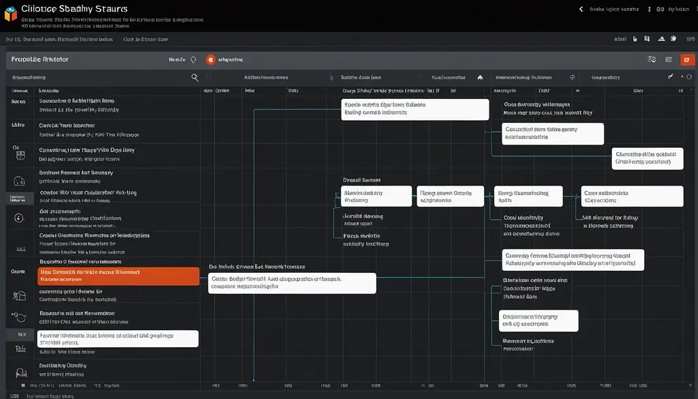
Task: Click the magnifier search icon in the column header
Action: pyautogui.click(x=195, y=78)
